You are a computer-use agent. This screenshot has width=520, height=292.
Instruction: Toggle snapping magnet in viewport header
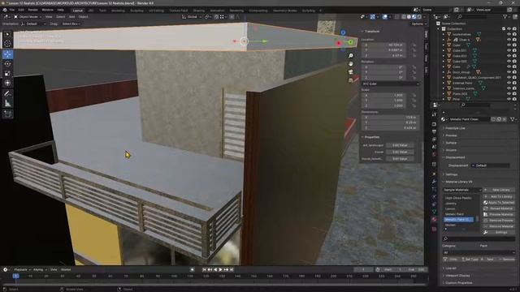pyautogui.click(x=216, y=16)
